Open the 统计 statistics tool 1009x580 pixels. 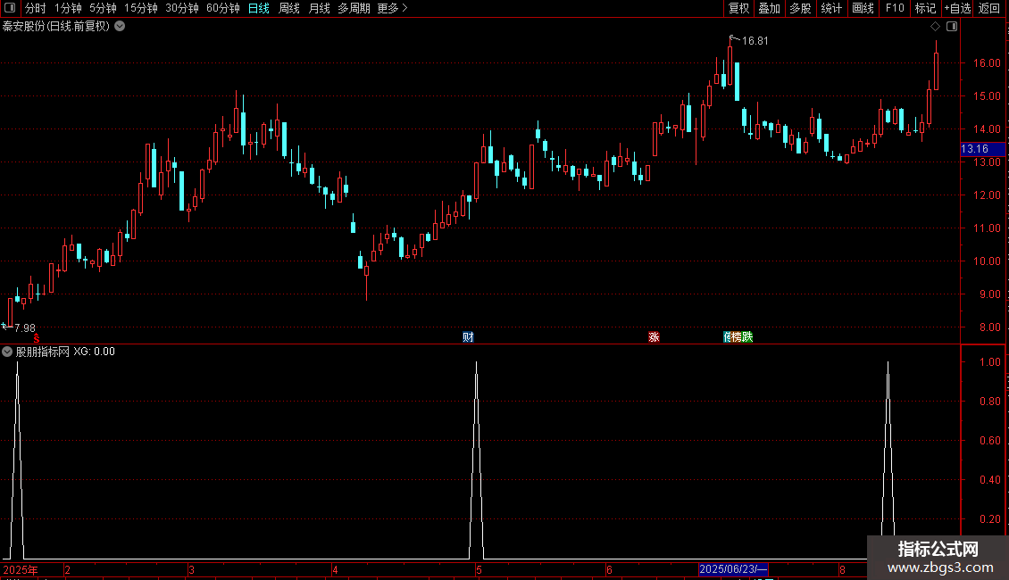pos(831,8)
